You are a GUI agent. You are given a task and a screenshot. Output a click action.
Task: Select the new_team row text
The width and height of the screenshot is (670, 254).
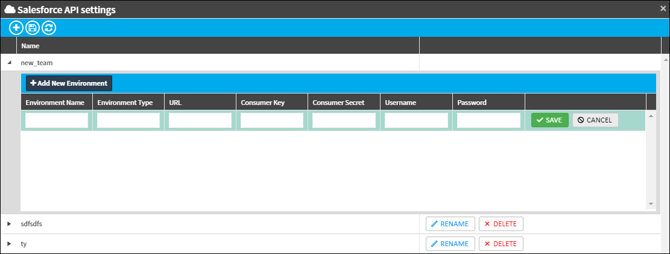click(37, 62)
